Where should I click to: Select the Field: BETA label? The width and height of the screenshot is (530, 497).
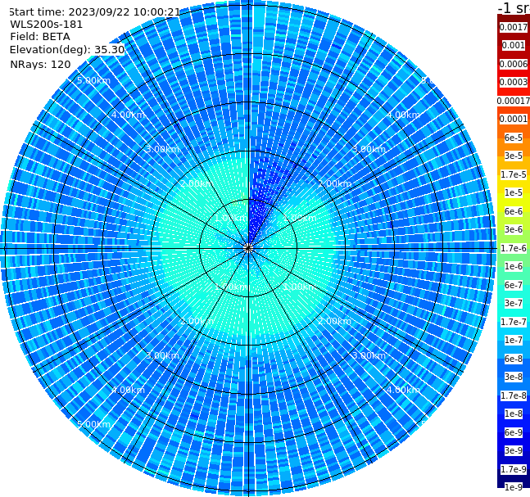[x=40, y=37]
